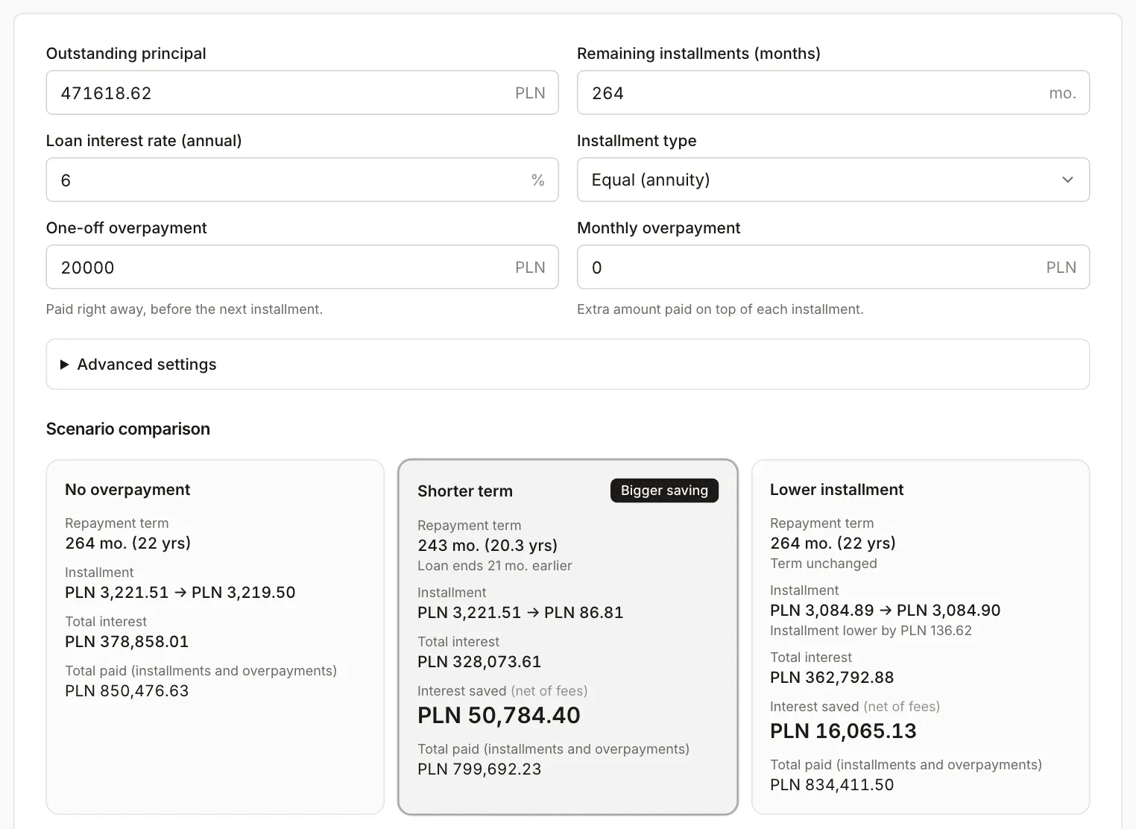The width and height of the screenshot is (1136, 829).
Task: Click the Loan ends 21 mo. earlier note
Action: pyautogui.click(x=495, y=566)
